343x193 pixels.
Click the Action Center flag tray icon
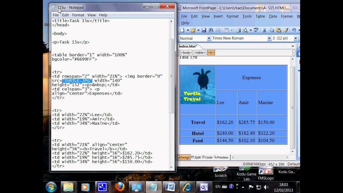[251, 187]
